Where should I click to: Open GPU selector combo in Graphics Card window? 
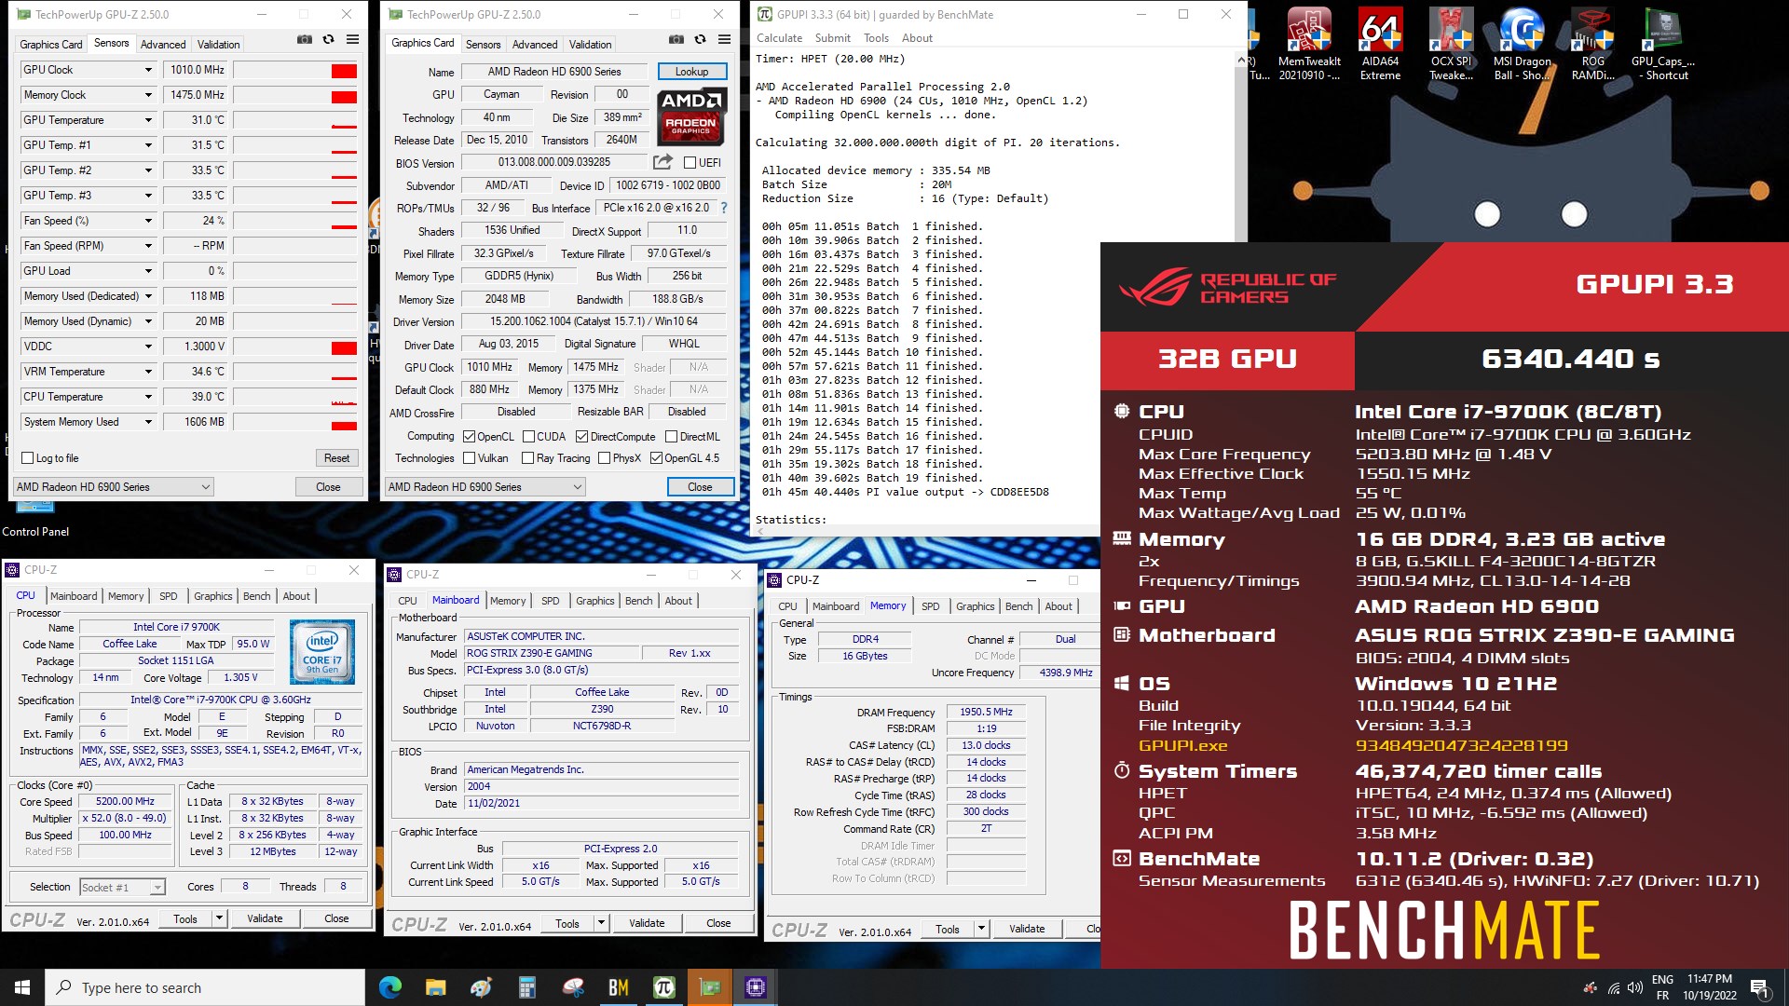[485, 487]
